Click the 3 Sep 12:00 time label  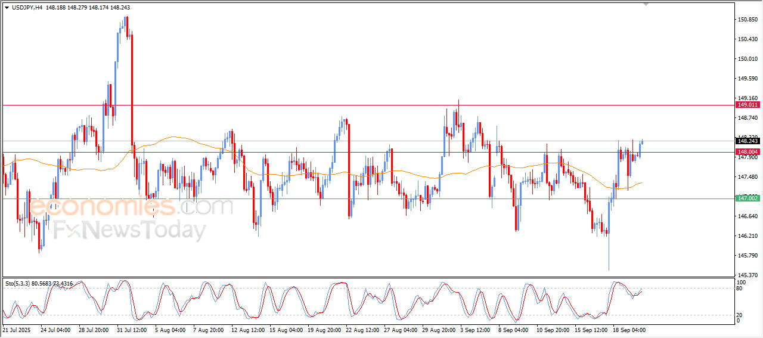tap(475, 330)
